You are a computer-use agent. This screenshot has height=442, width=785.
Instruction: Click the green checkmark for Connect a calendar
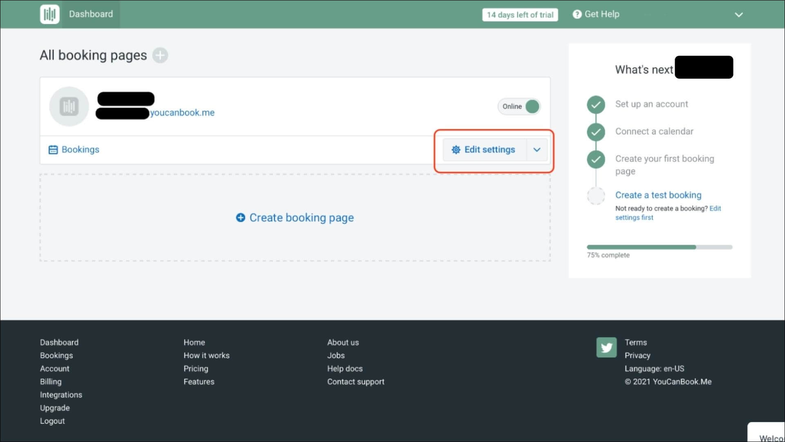pos(596,132)
